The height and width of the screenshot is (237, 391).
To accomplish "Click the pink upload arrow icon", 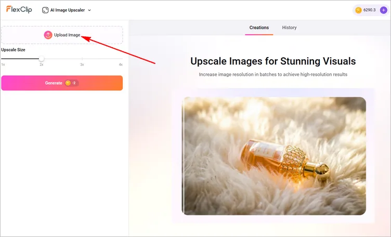I will tap(48, 35).
